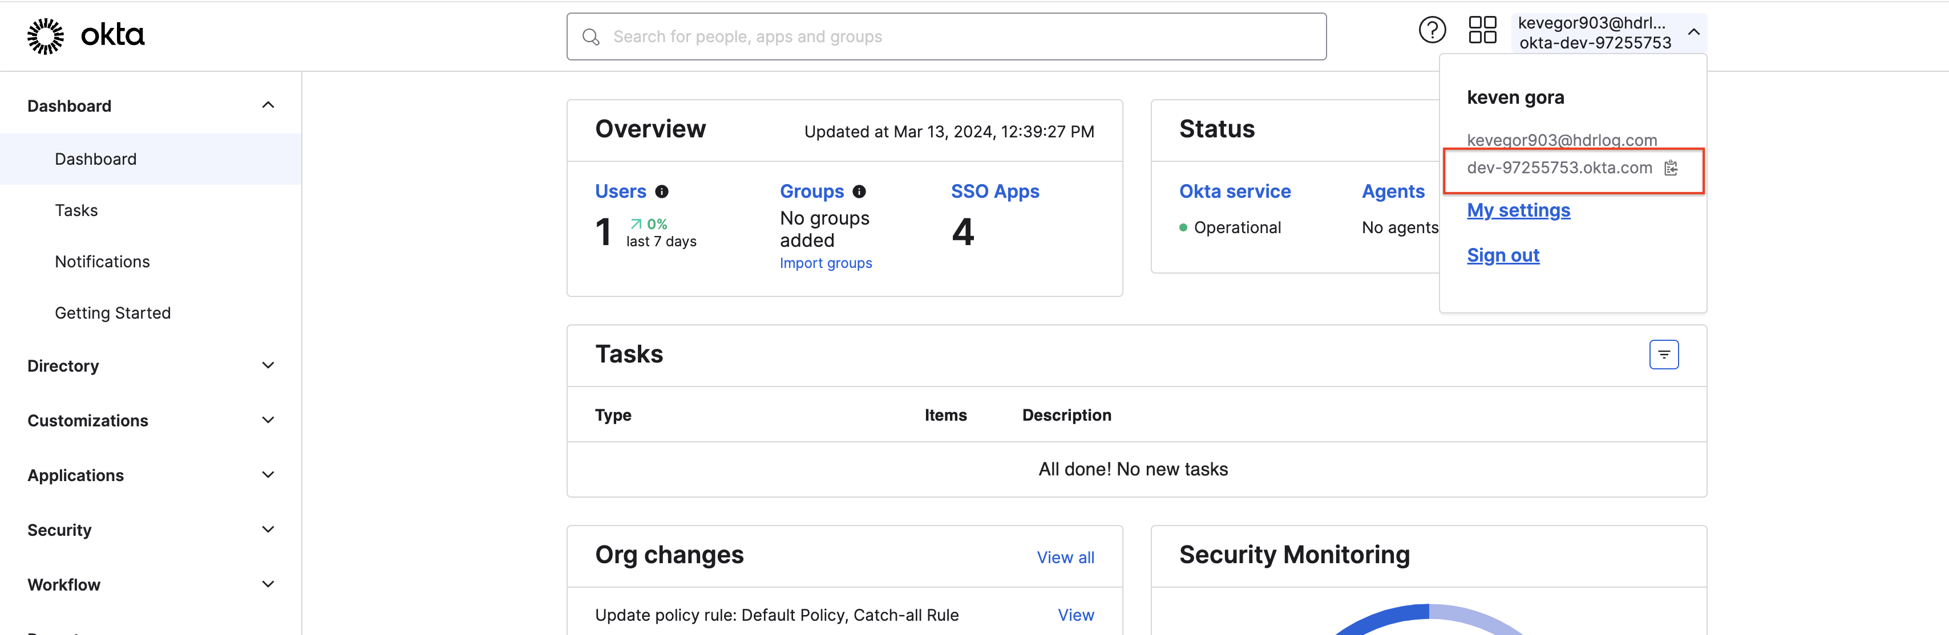Viewport: 1949px width, 635px height.
Task: Expand the Applications sidebar section
Action: tap(268, 475)
